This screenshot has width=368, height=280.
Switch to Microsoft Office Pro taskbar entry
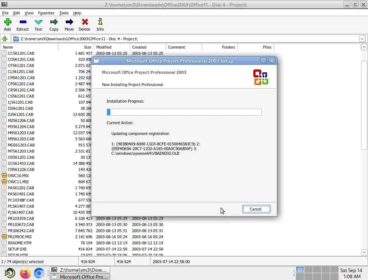[x=80, y=277]
